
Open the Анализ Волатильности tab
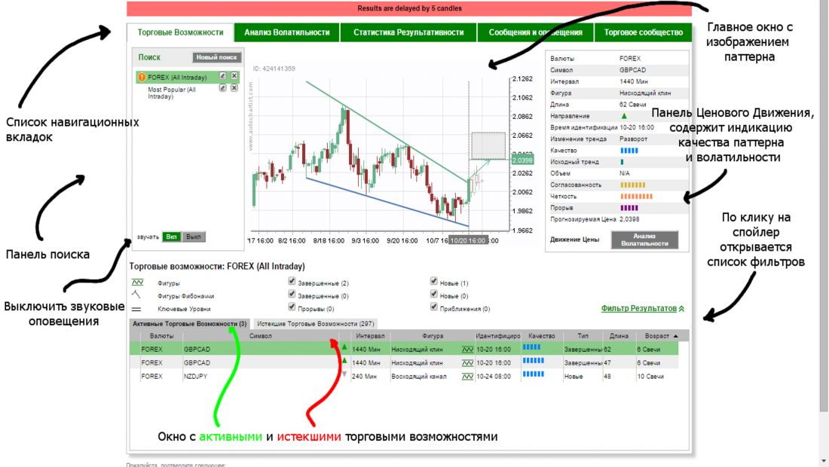point(287,32)
